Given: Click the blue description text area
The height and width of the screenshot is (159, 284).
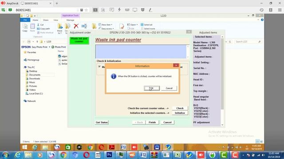Looking at the screenshot, I should pos(141,52).
